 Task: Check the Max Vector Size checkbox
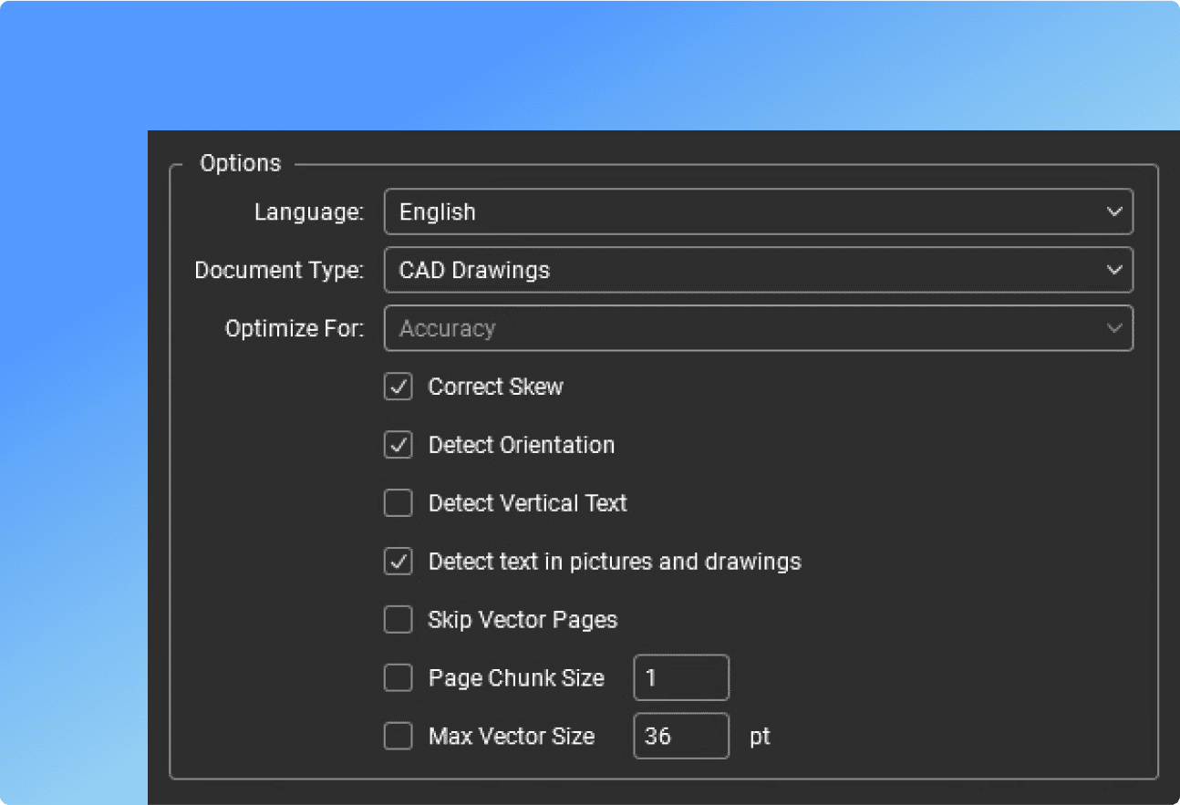coord(399,736)
